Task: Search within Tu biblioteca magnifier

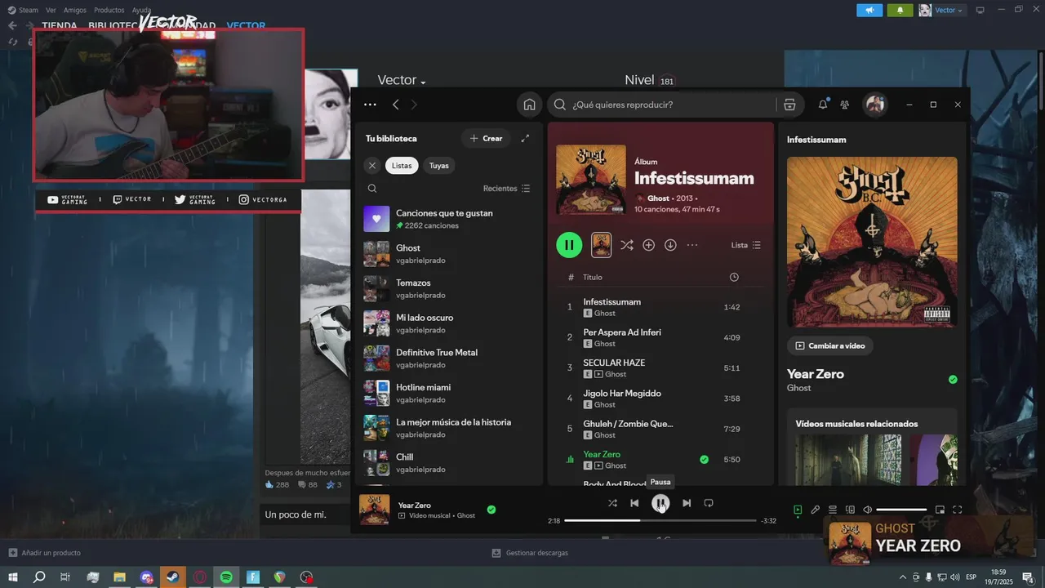Action: (x=372, y=189)
